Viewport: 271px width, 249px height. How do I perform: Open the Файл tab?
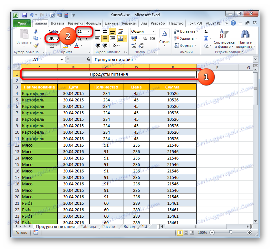[x=22, y=23]
